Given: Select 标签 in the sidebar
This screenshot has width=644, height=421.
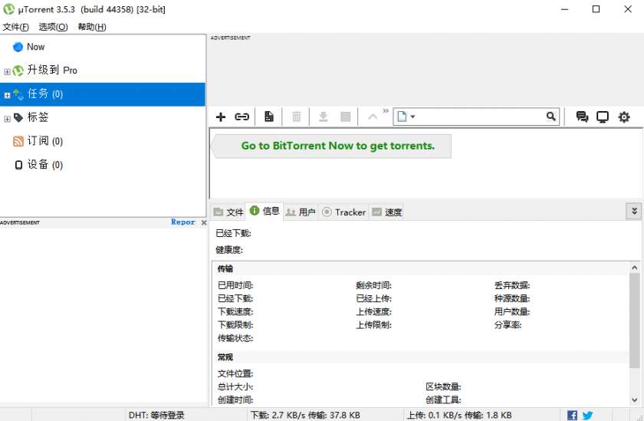Looking at the screenshot, I should 103,117.
